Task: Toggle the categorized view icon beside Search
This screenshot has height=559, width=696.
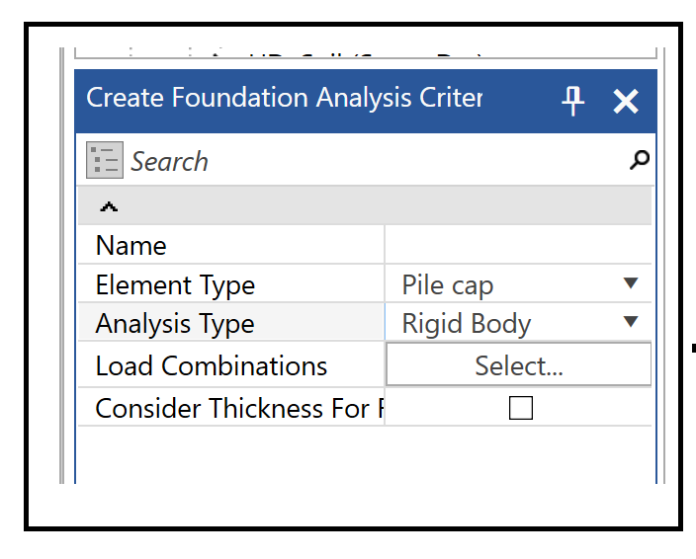Action: 104,160
